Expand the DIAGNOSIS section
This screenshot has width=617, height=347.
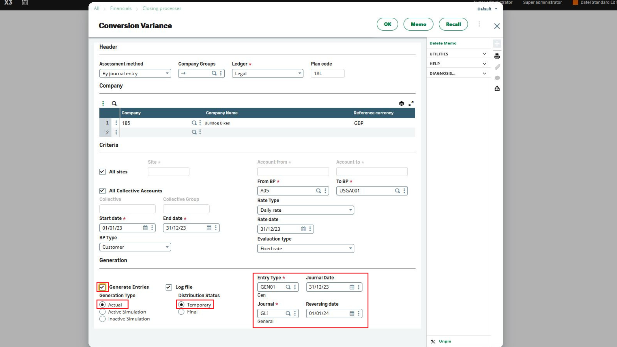pyautogui.click(x=458, y=73)
